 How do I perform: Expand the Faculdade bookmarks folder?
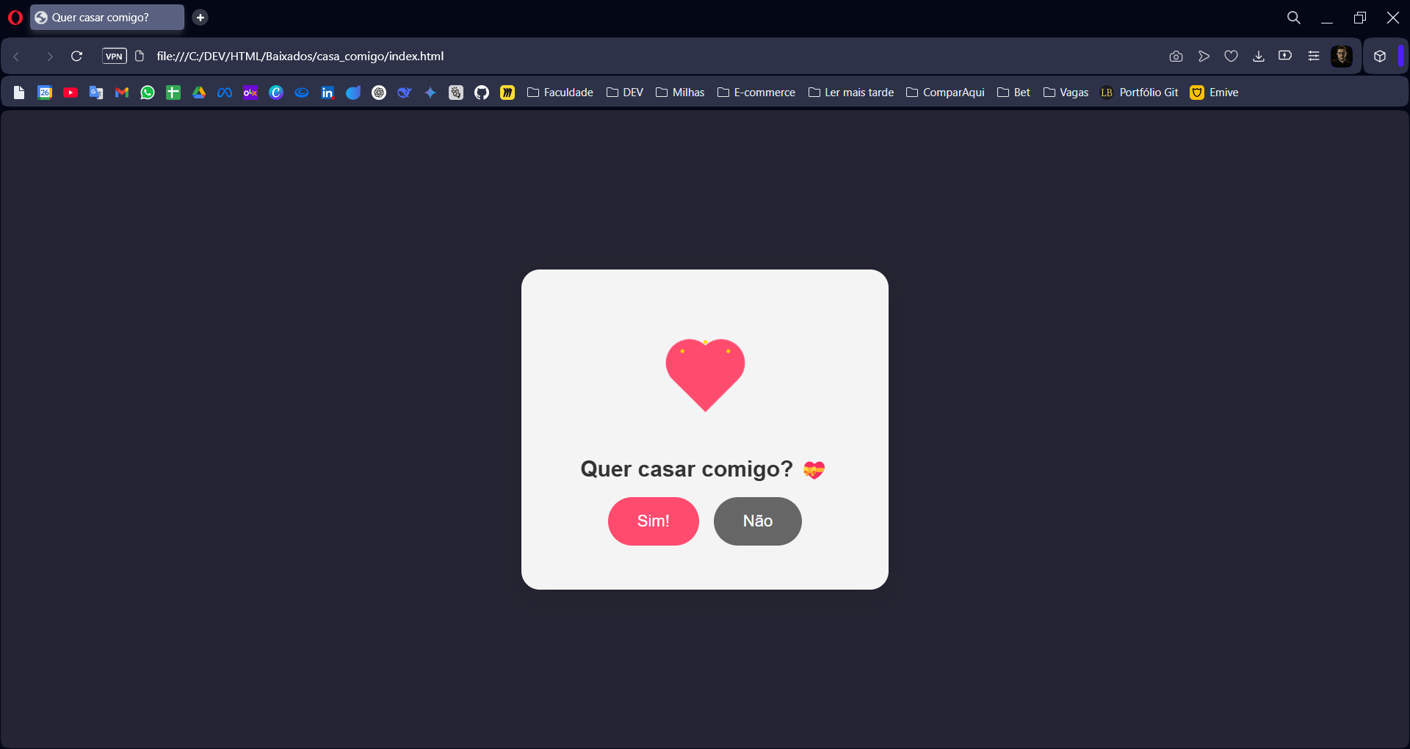(560, 93)
